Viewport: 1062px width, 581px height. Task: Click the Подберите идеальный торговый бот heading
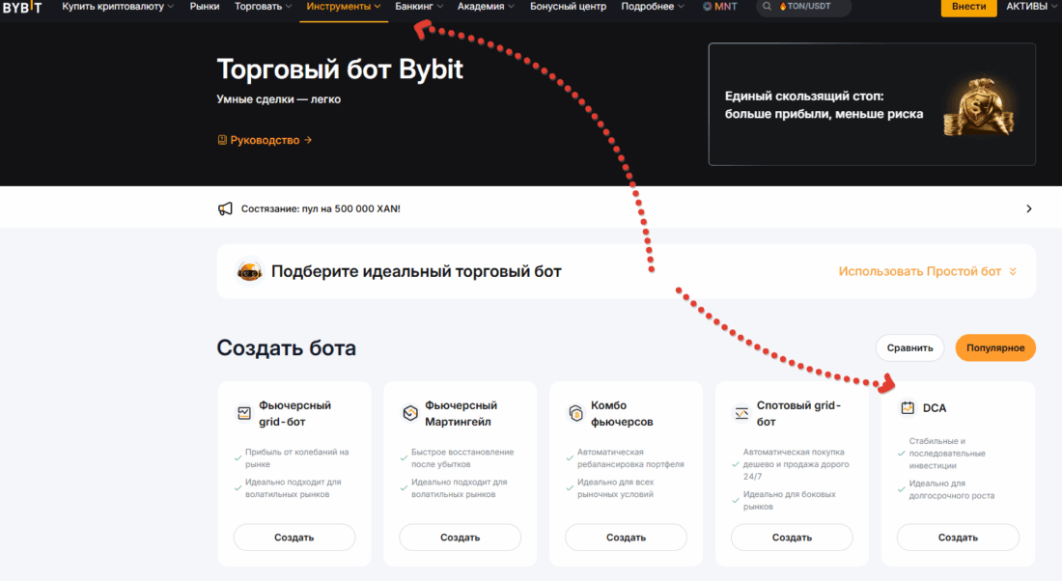click(x=416, y=271)
